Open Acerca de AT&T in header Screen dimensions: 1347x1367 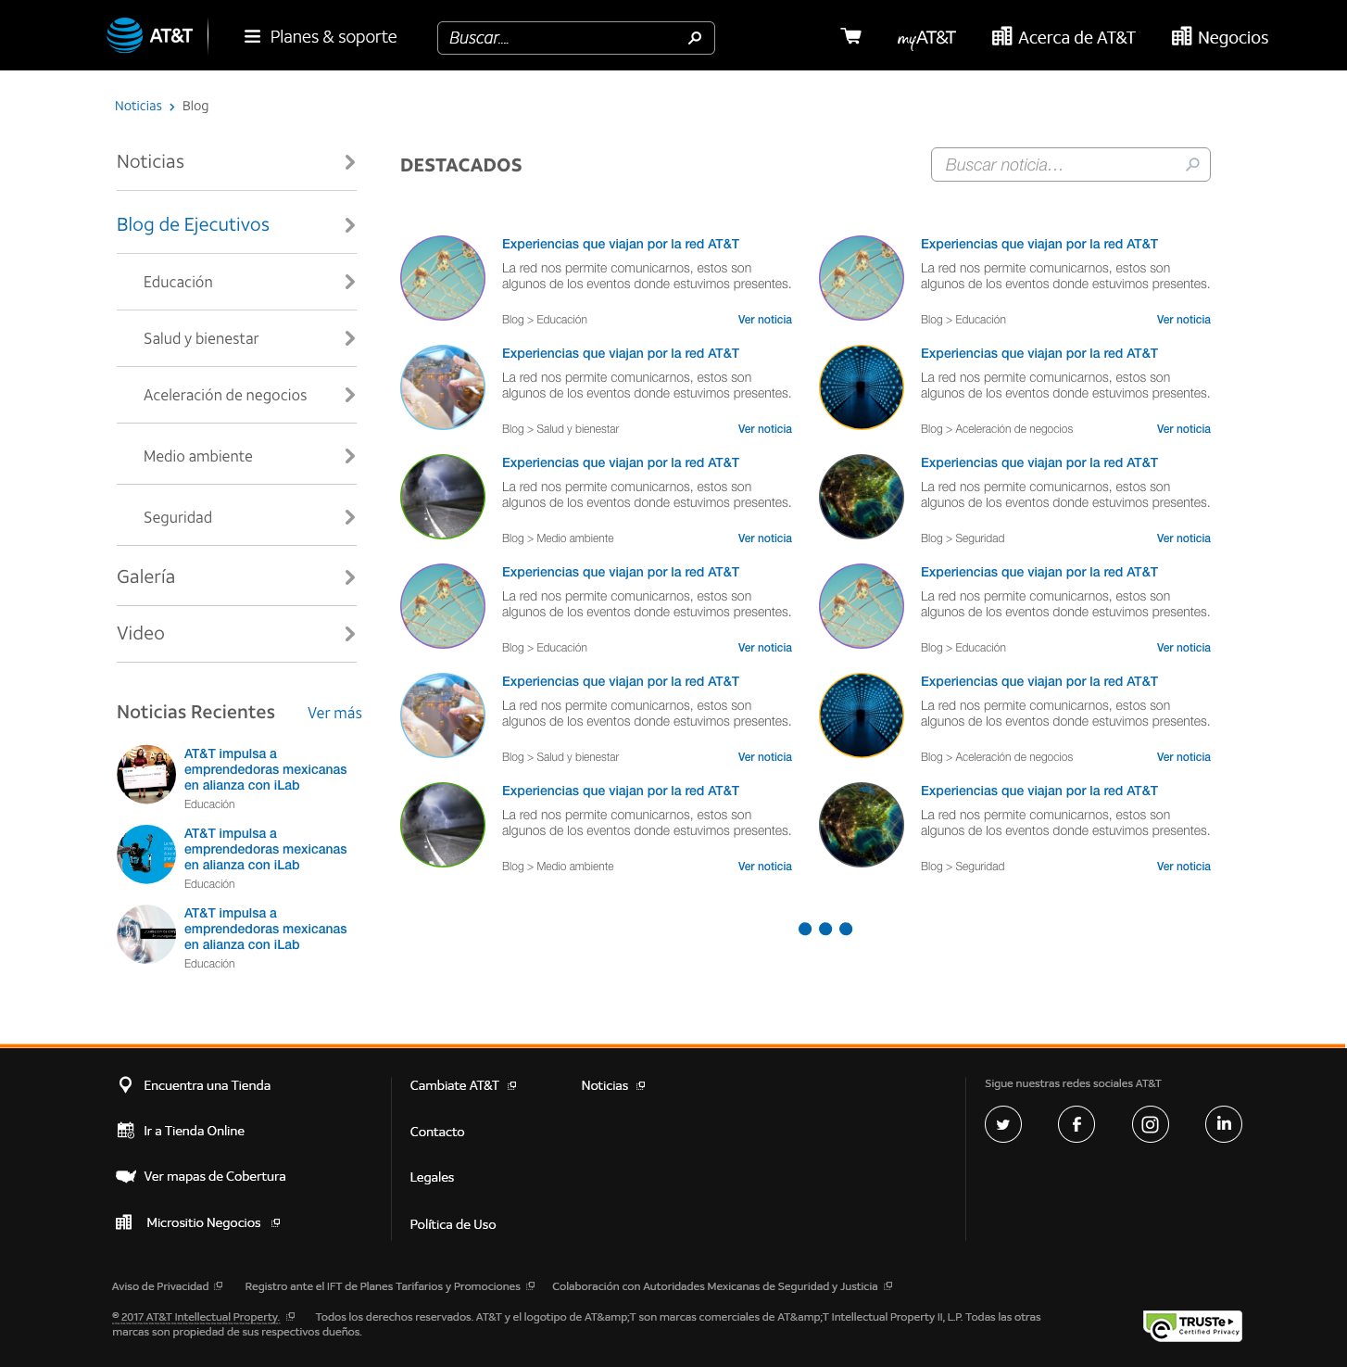(1064, 37)
